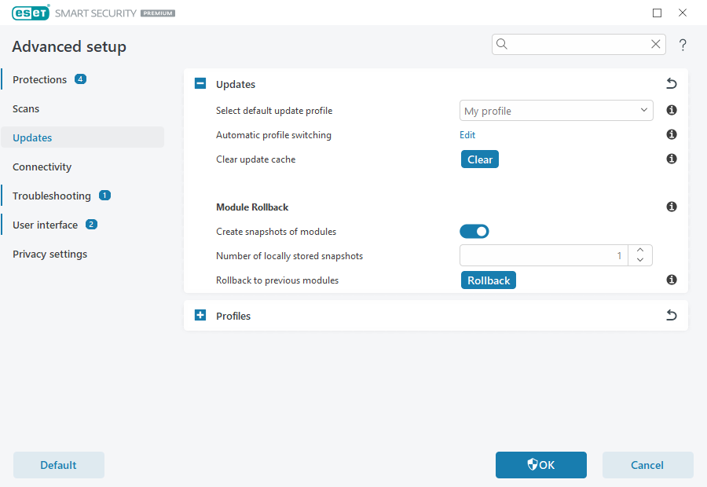The height and width of the screenshot is (487, 707).
Task: Click the info icon next to default update profile
Action: (x=672, y=110)
